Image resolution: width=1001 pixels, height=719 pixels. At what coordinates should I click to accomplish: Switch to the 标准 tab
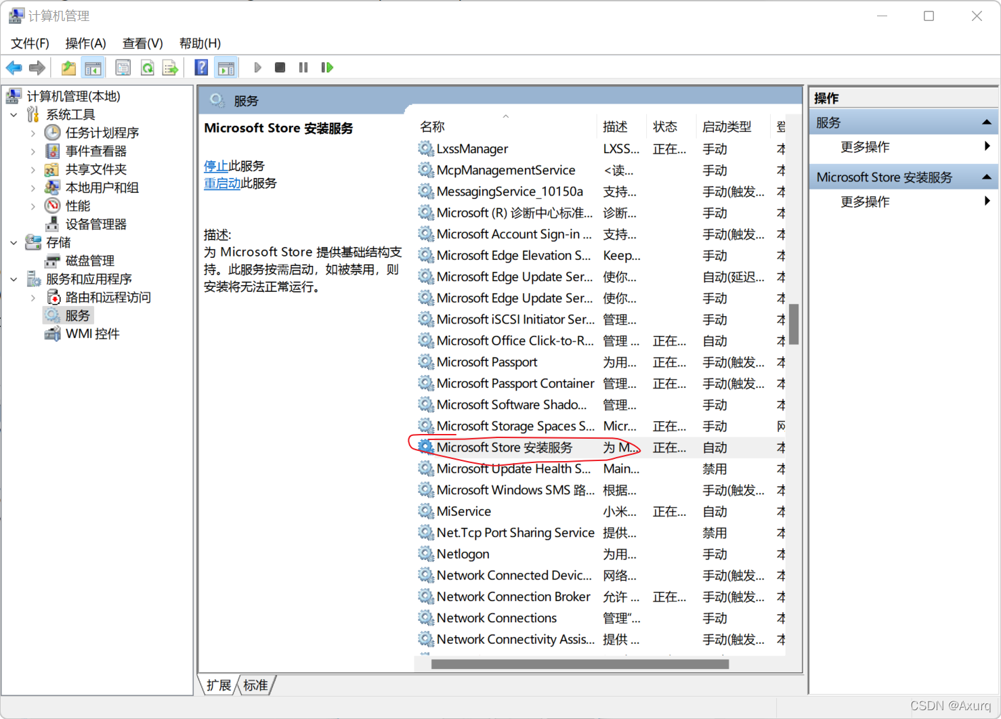(x=255, y=685)
